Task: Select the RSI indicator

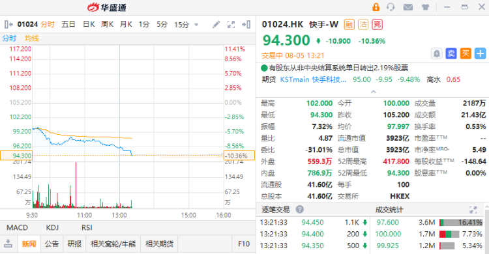Action: [87, 228]
